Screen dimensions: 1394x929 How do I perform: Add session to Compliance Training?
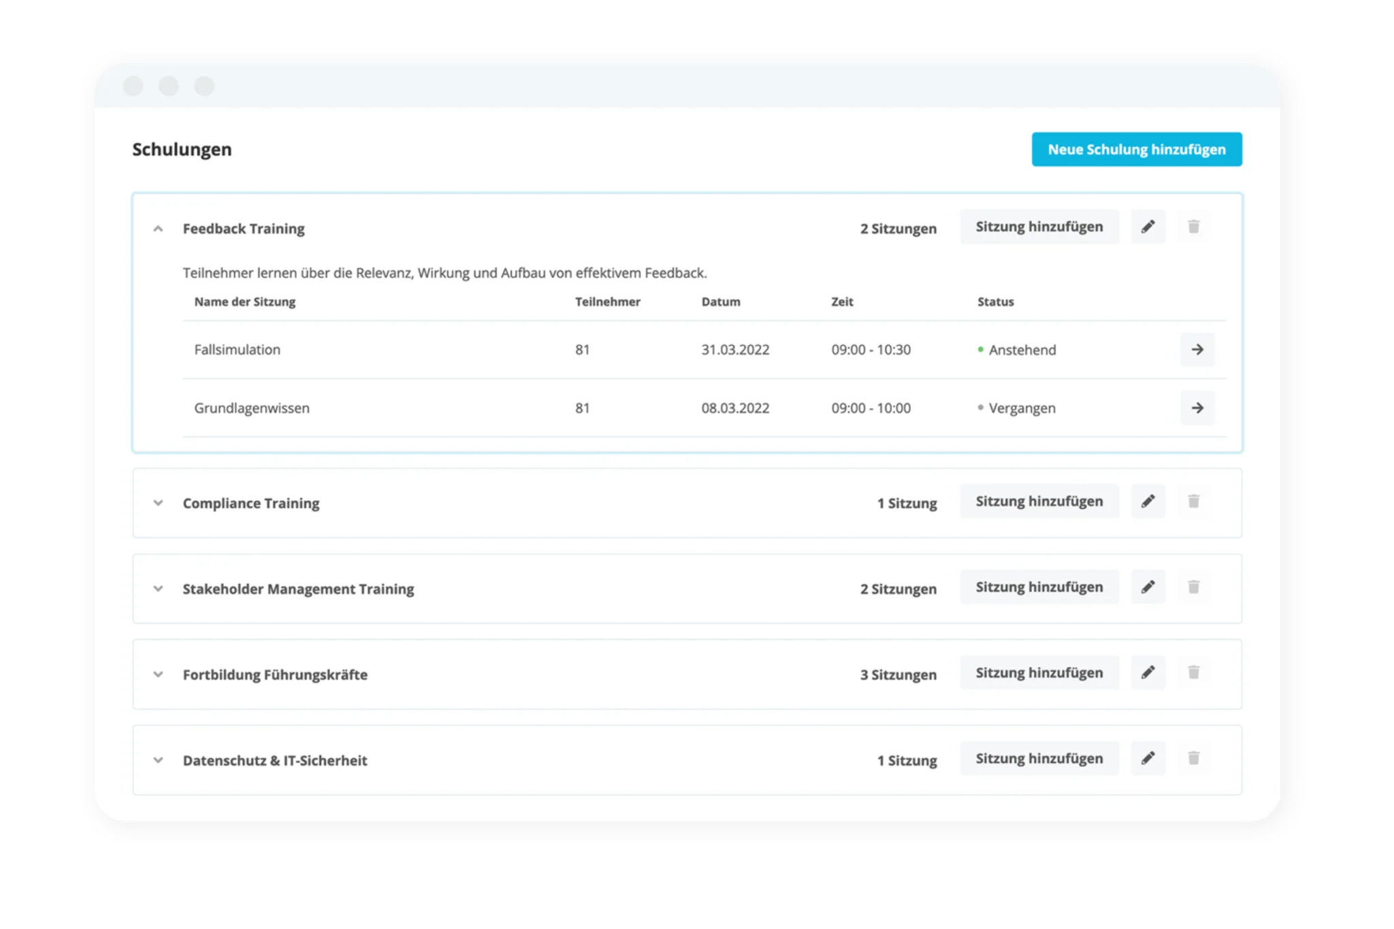[1039, 501]
